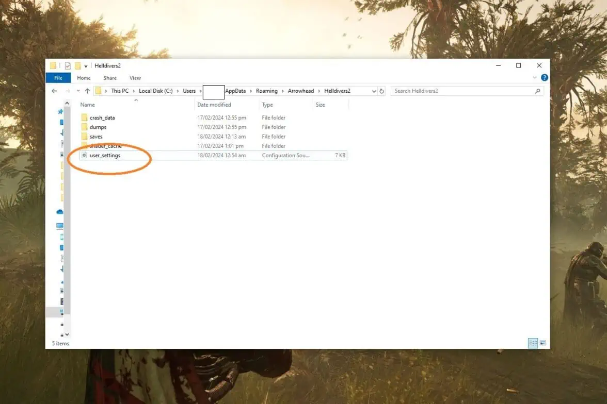
Task: Select the crash_data folder name
Action: click(x=102, y=117)
